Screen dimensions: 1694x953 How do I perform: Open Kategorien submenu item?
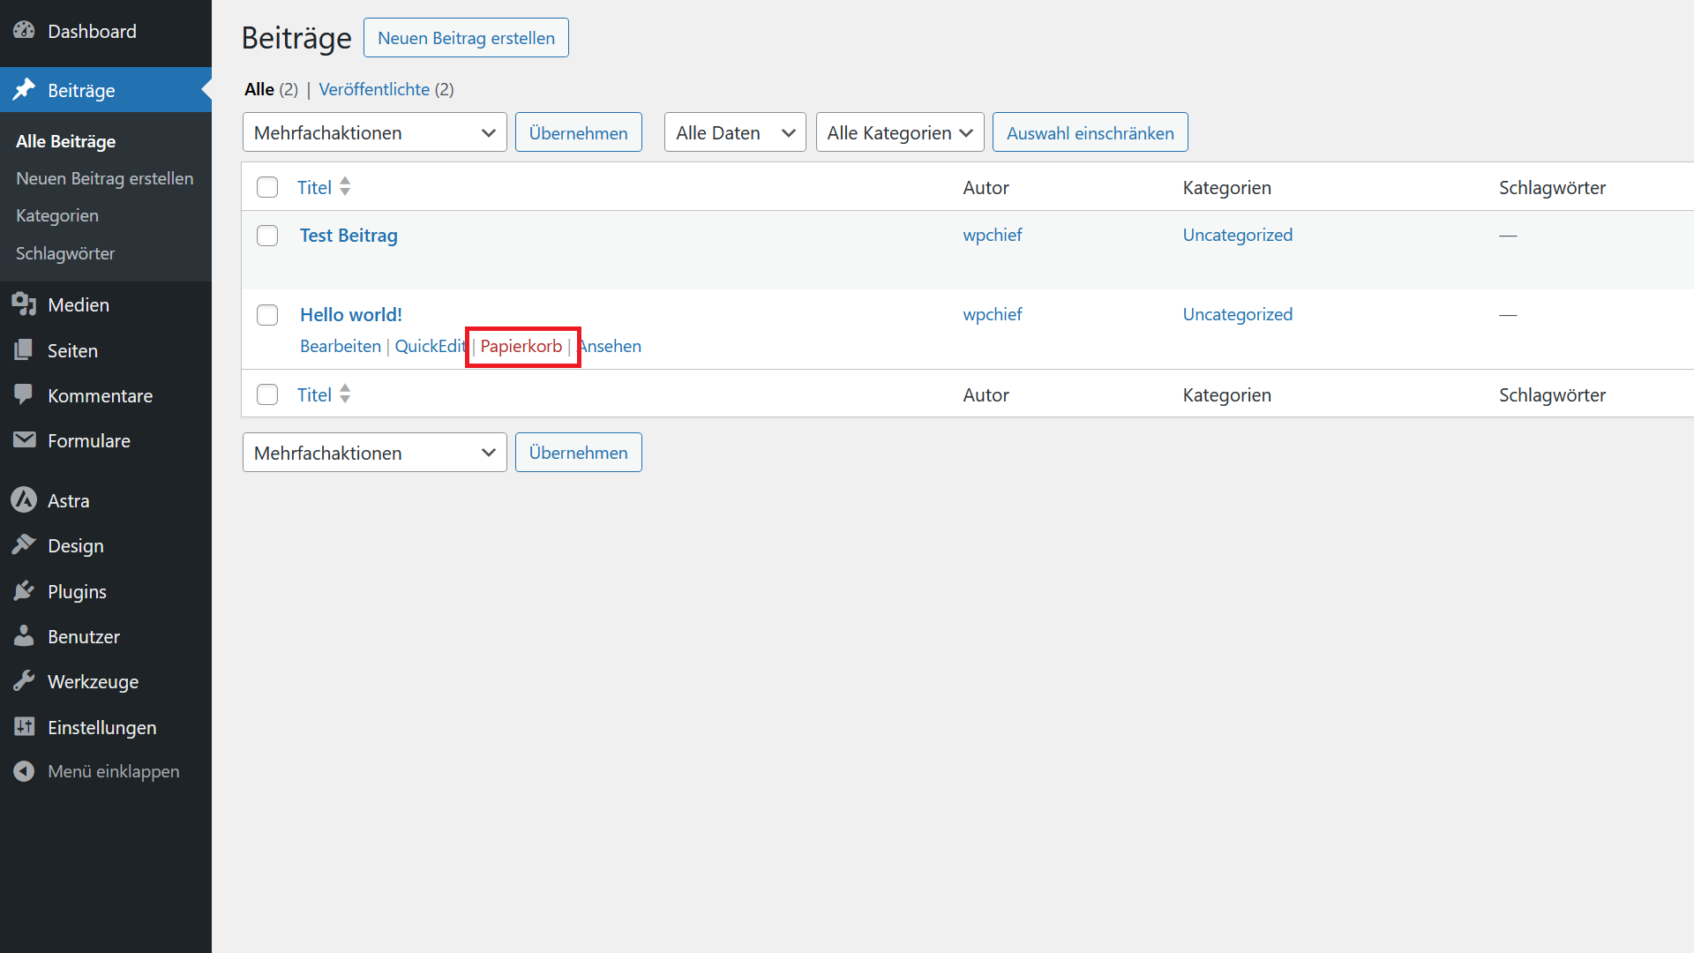pyautogui.click(x=57, y=215)
